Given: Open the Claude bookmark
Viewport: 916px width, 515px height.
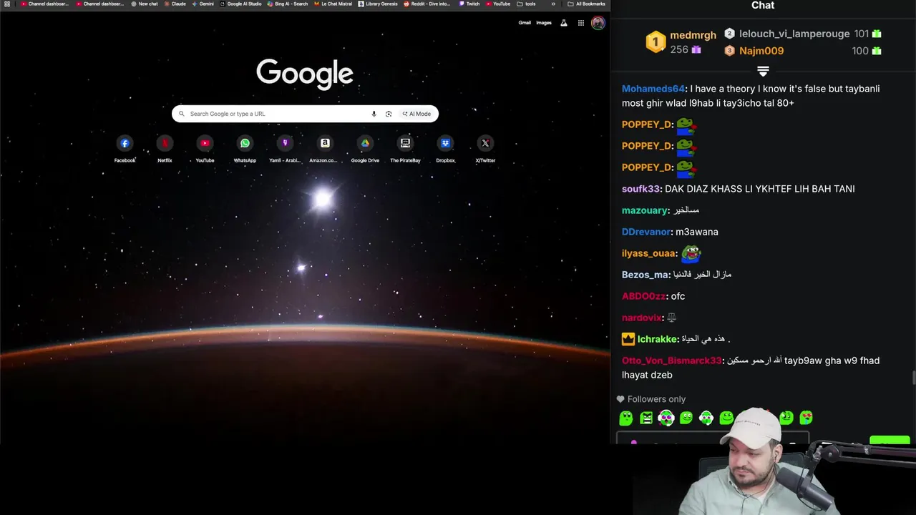Looking at the screenshot, I should (175, 4).
